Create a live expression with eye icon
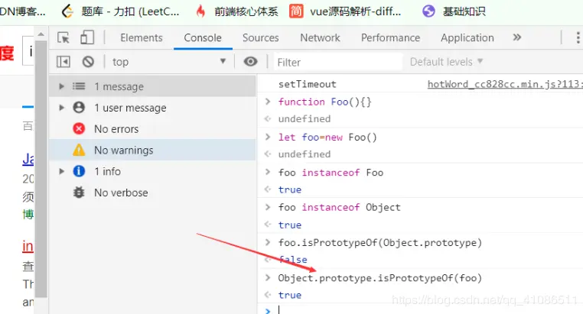The width and height of the screenshot is (583, 314). pyautogui.click(x=251, y=61)
